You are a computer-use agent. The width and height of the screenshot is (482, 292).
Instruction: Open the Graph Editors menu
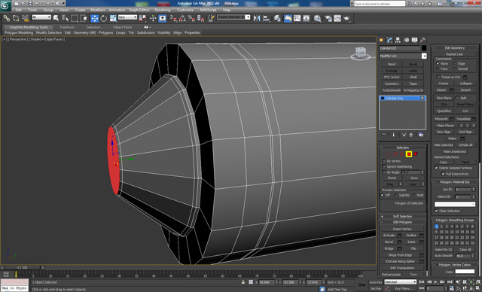click(x=139, y=10)
